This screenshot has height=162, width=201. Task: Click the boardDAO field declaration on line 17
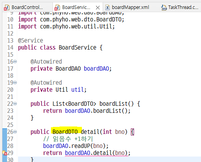pos(96,69)
